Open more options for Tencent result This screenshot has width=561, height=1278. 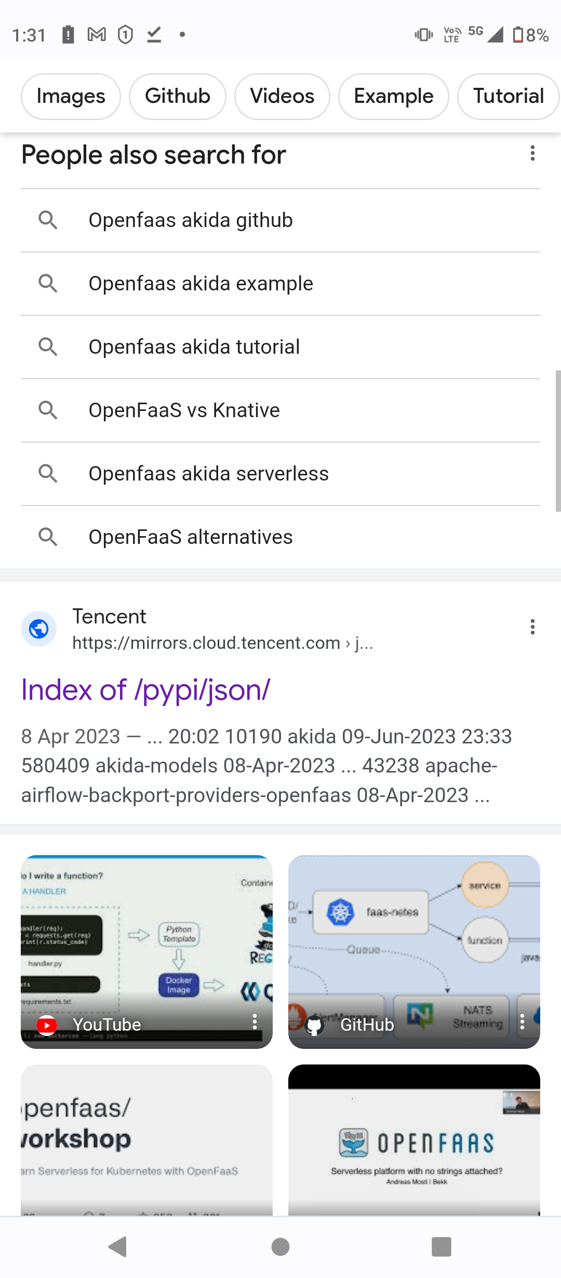(x=532, y=627)
